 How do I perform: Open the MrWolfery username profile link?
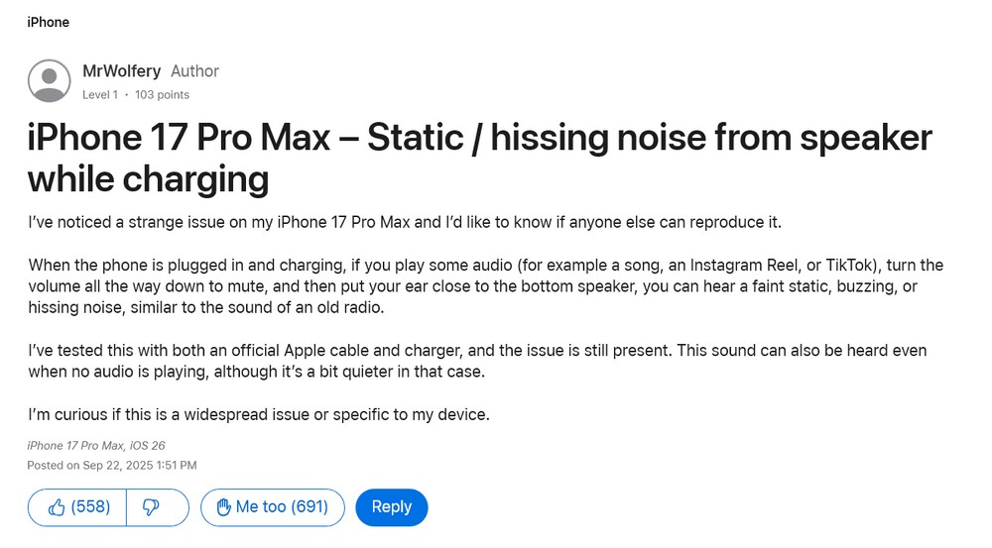coord(122,71)
